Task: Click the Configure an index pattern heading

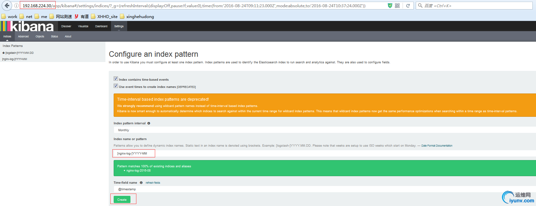Action: click(x=154, y=54)
